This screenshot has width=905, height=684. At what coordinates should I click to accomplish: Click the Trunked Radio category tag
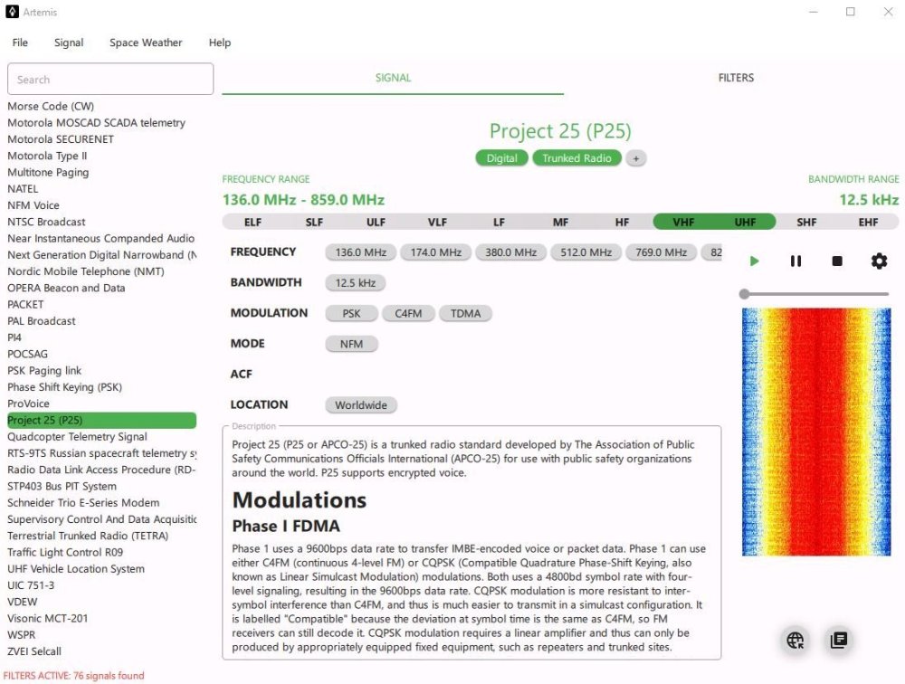pos(576,158)
